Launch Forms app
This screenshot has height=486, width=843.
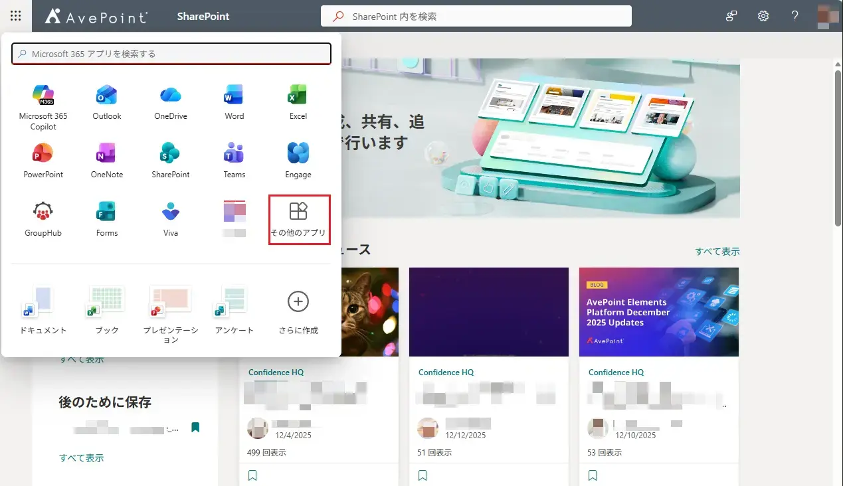point(107,219)
